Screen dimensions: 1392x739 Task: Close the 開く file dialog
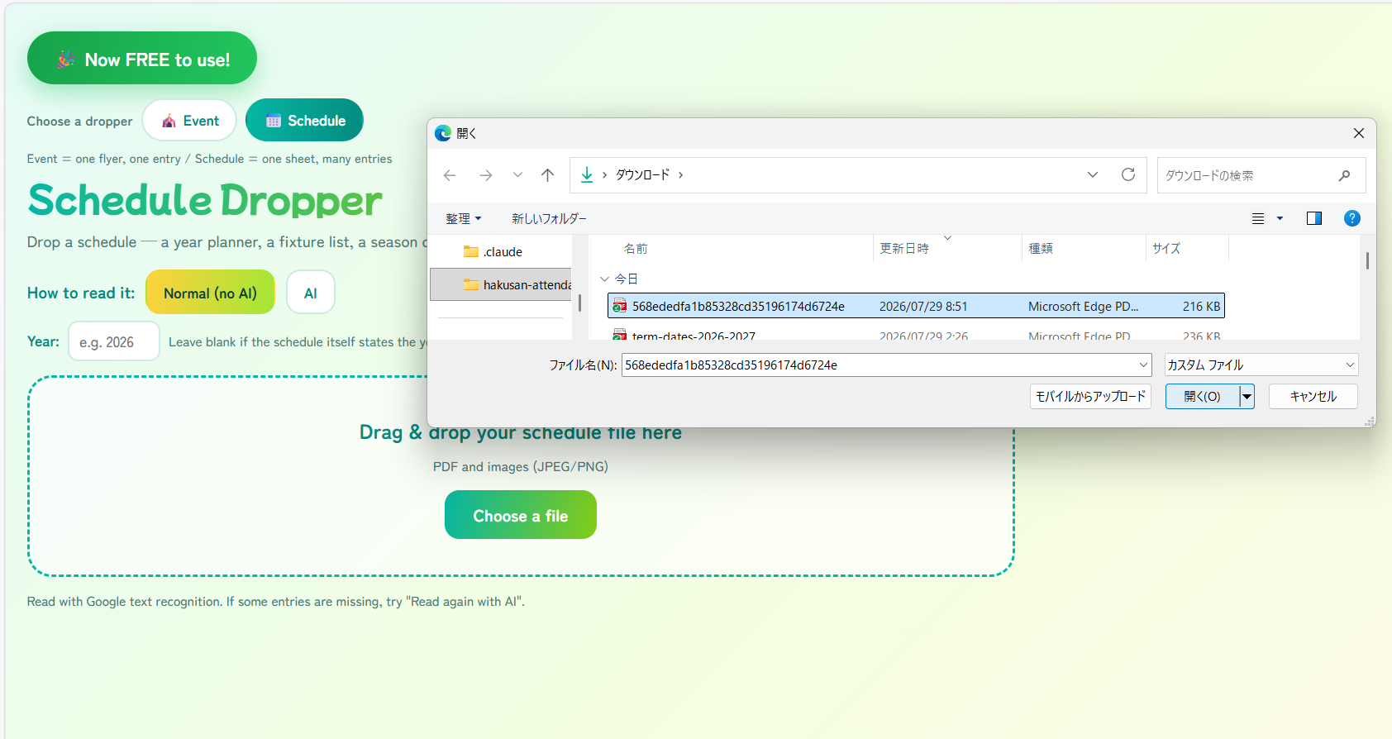pyautogui.click(x=1358, y=133)
